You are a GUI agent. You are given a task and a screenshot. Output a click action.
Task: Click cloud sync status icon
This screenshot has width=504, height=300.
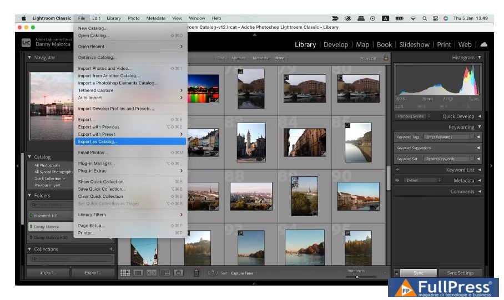click(483, 44)
